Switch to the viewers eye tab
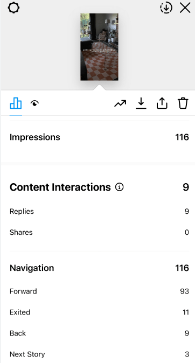The width and height of the screenshot is (195, 363). 34,103
